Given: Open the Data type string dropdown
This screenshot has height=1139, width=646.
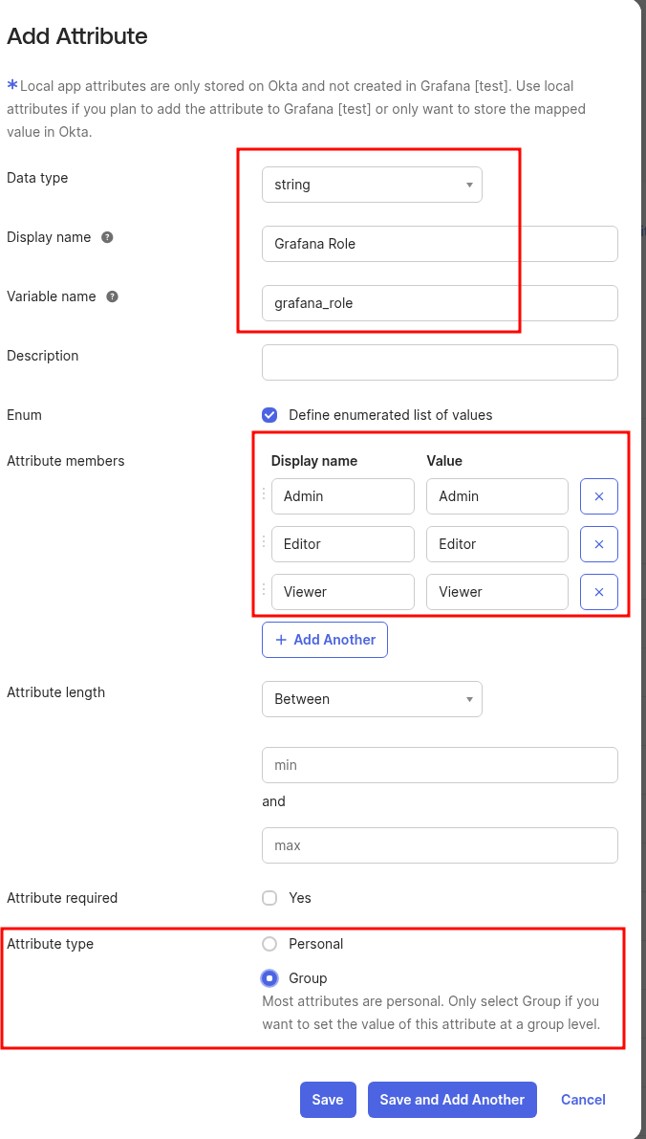Looking at the screenshot, I should [x=372, y=185].
